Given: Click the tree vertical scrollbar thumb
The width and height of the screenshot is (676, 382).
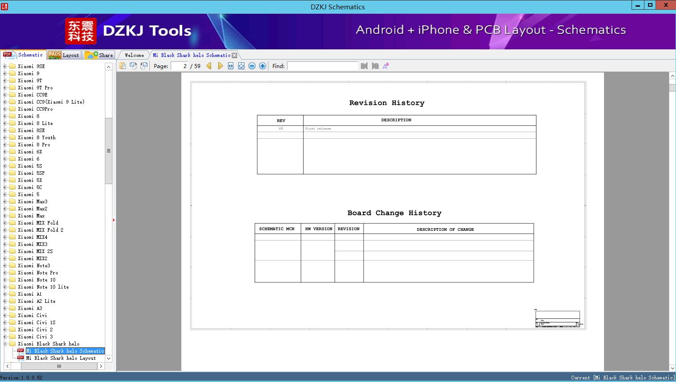Looking at the screenshot, I should (x=108, y=151).
